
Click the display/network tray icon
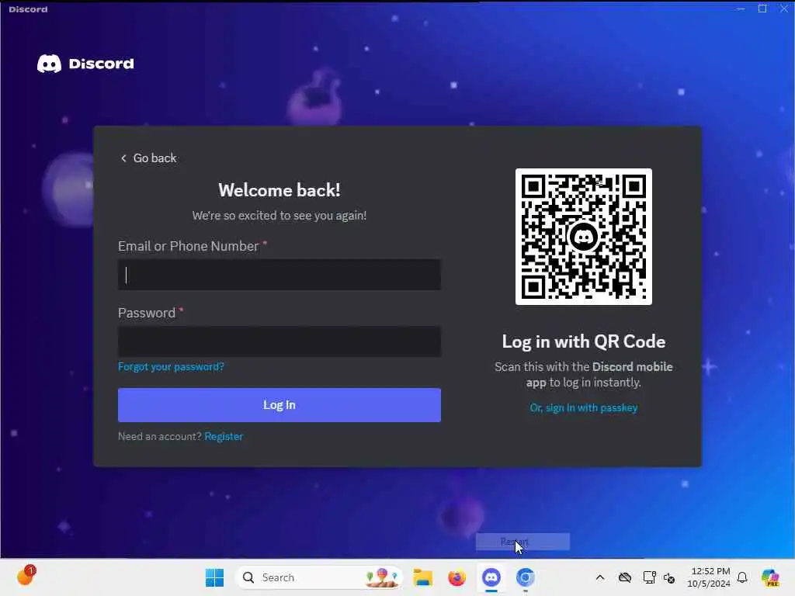coord(649,577)
